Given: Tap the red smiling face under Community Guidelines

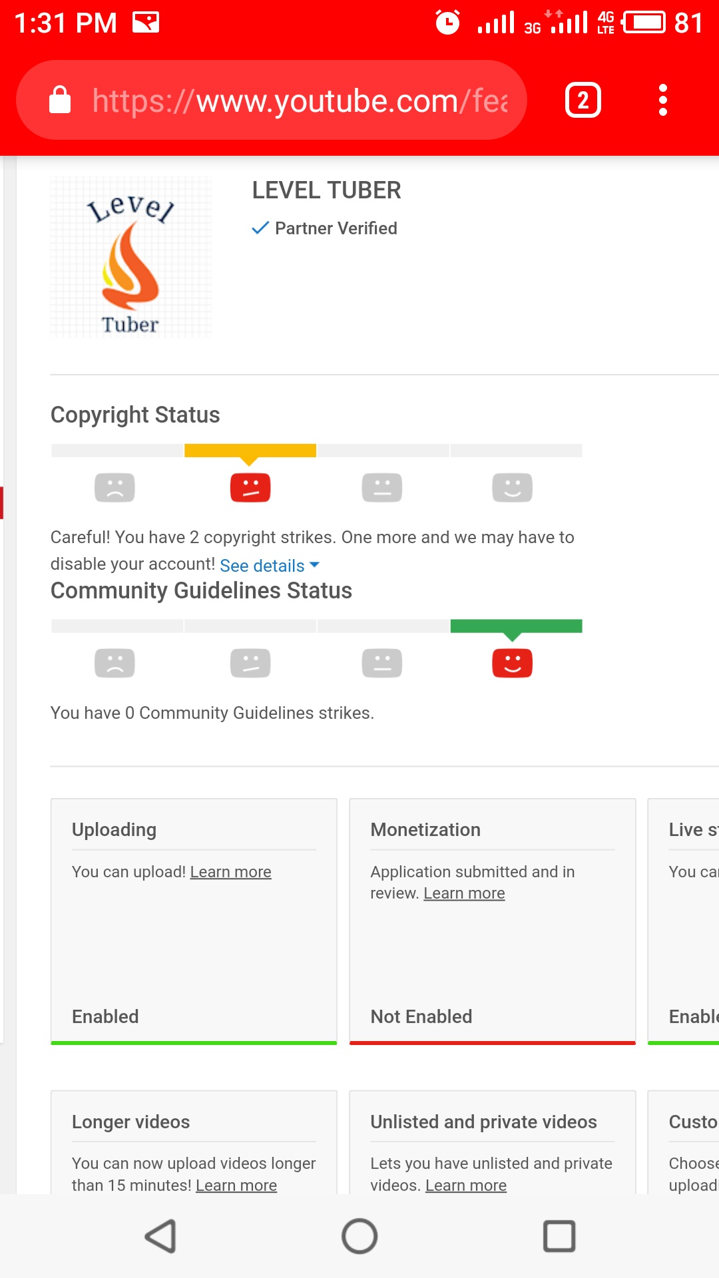Looking at the screenshot, I should [512, 664].
